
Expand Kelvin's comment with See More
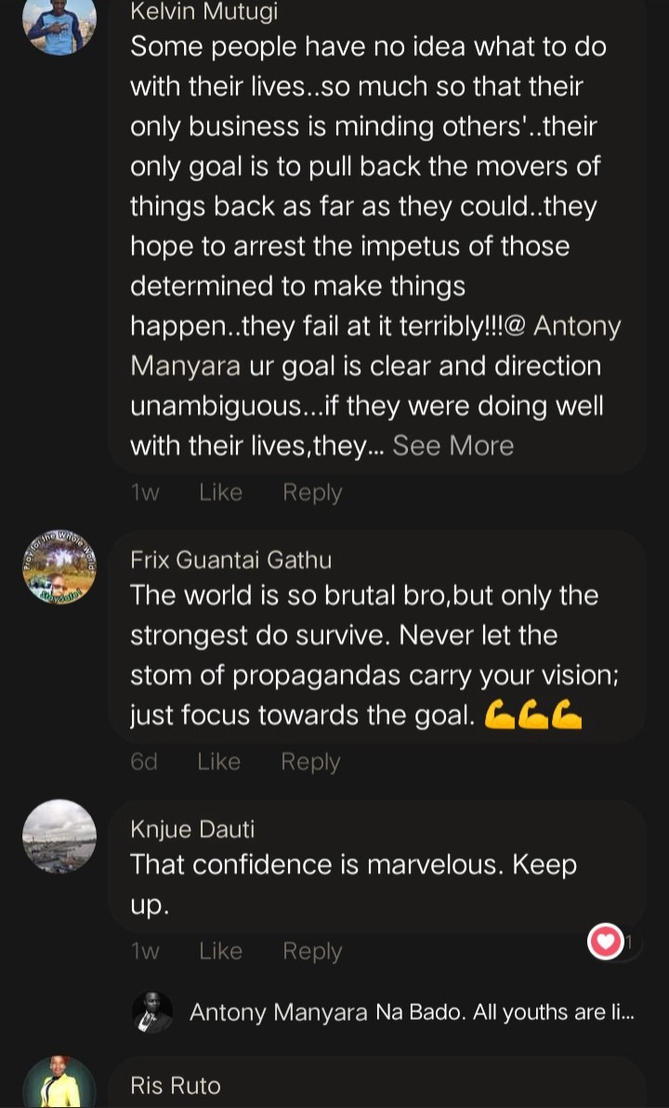[453, 445]
